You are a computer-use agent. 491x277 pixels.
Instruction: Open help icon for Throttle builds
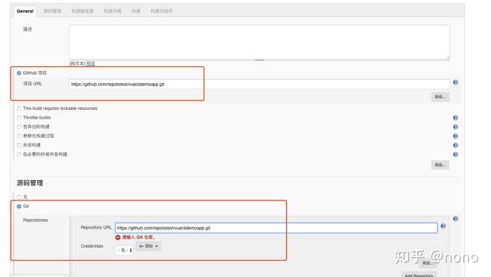(456, 118)
